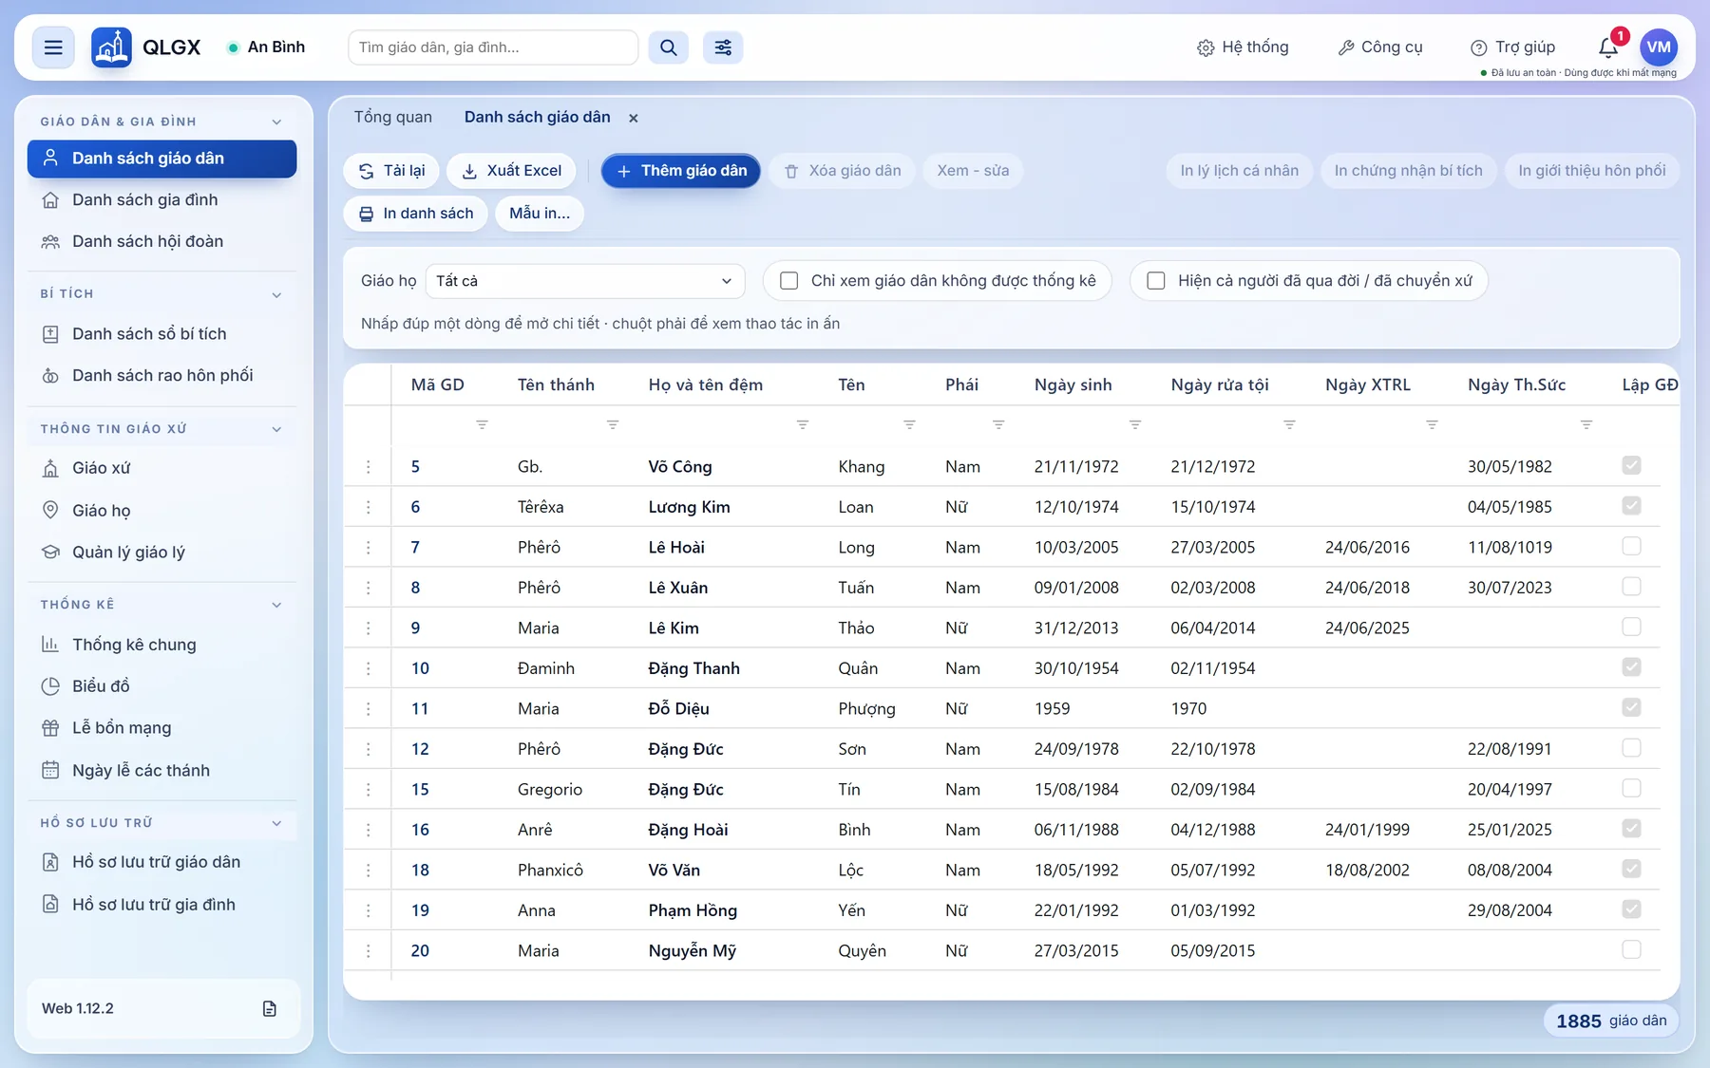Focus the Tìm giáo dân search field
Screen dimensions: 1710x1068
[493, 47]
